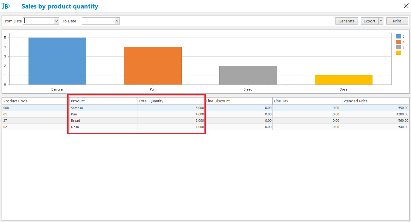Select the yellow Dosa bar in chart
Image resolution: width=411 pixels, height=222 pixels.
[x=343, y=80]
